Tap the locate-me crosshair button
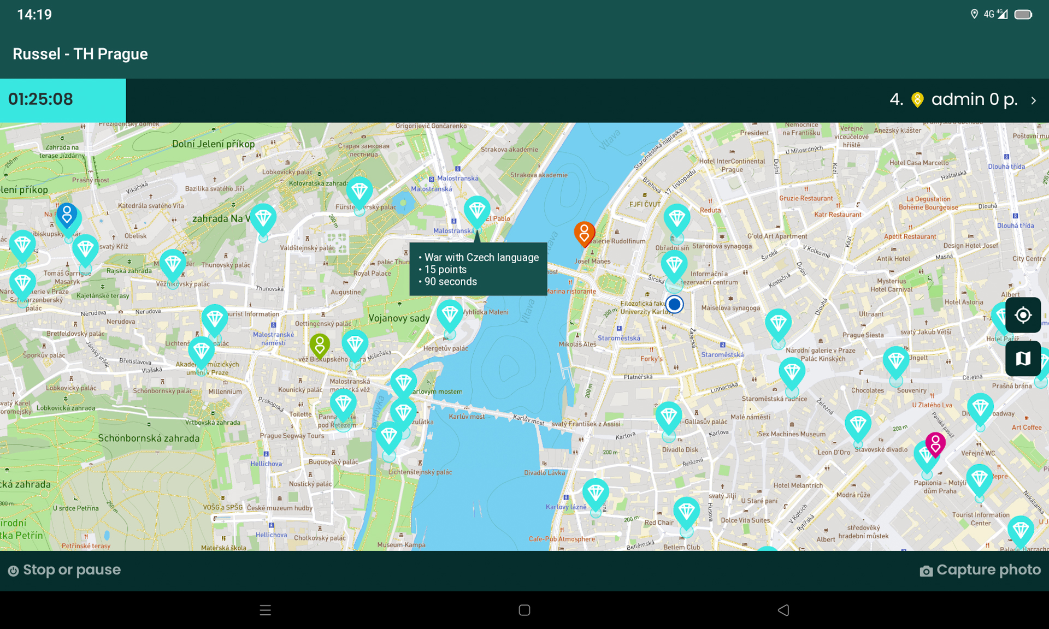 click(1023, 315)
